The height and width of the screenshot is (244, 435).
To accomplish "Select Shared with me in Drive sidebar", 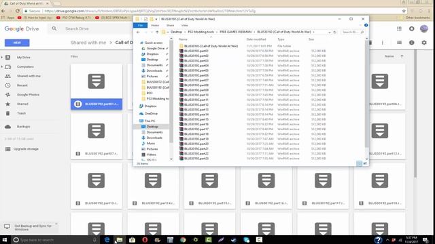I will [x=29, y=76].
